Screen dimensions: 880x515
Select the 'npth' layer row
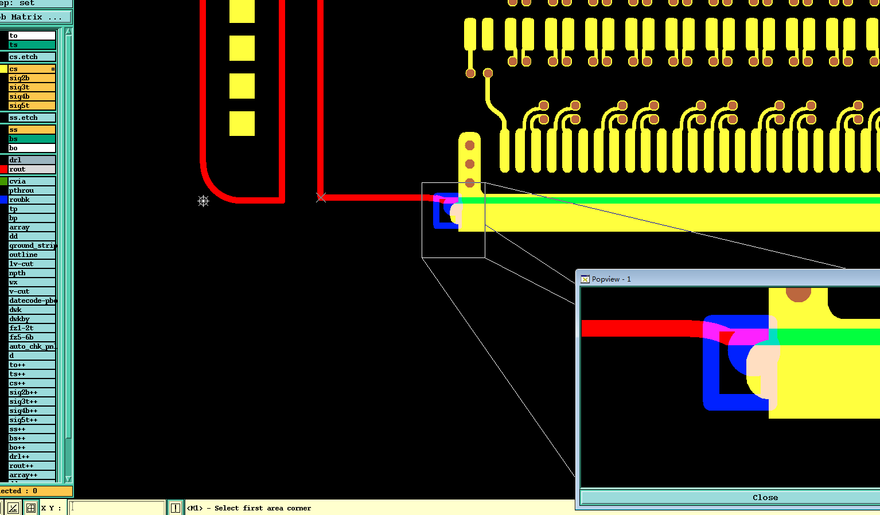[x=32, y=273]
